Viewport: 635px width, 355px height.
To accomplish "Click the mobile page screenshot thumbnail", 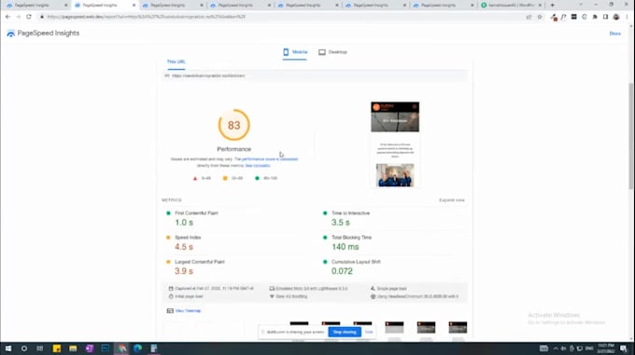I will (395, 144).
